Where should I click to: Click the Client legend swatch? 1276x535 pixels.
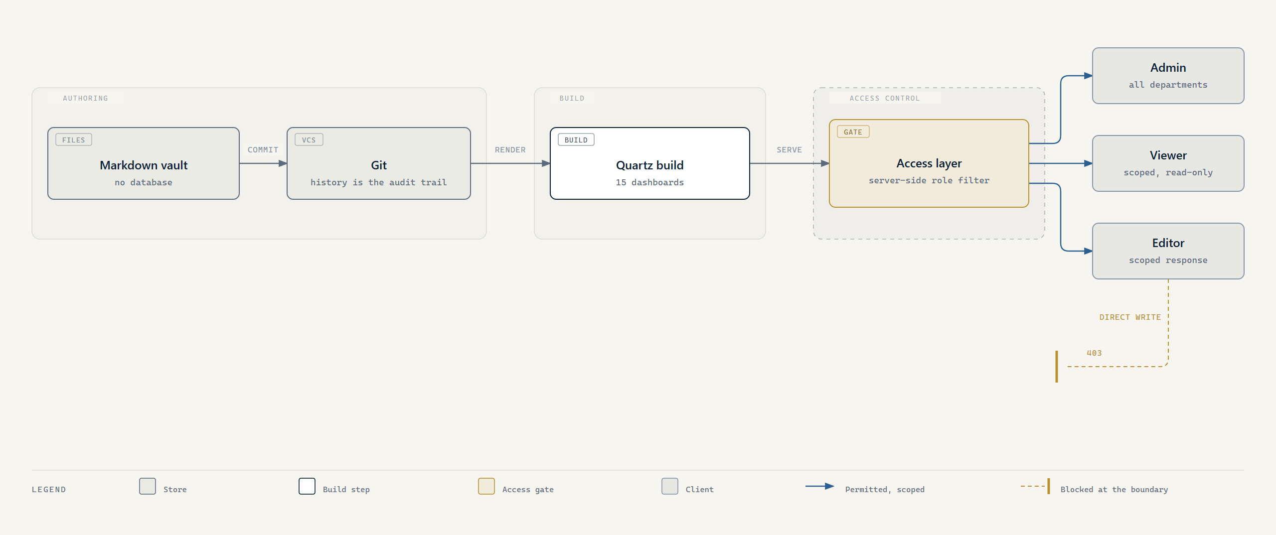670,486
